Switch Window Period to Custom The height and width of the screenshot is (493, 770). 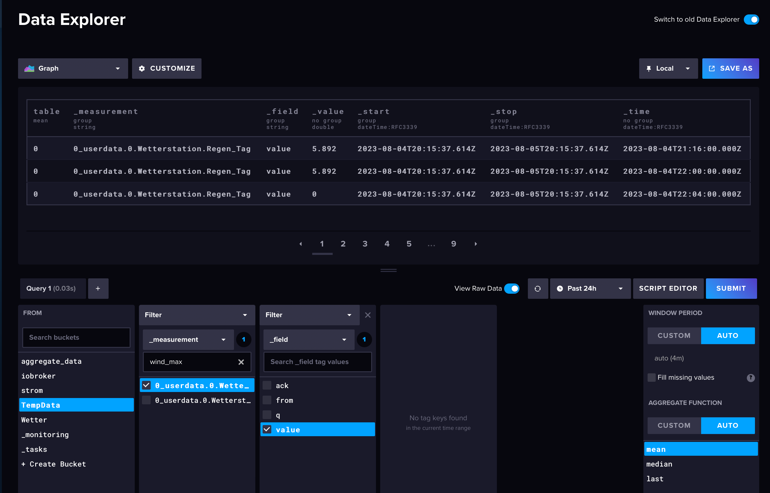click(674, 335)
